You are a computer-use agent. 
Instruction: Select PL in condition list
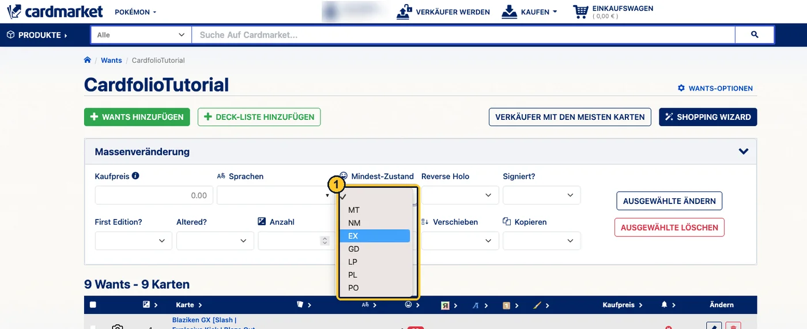coord(375,275)
